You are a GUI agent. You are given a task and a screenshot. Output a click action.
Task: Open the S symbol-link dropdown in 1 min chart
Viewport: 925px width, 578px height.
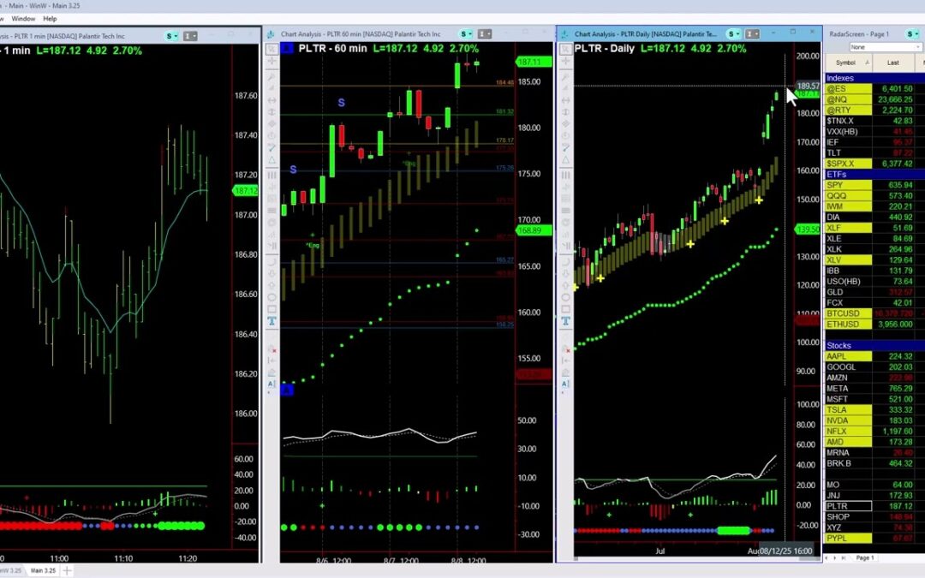(x=171, y=36)
